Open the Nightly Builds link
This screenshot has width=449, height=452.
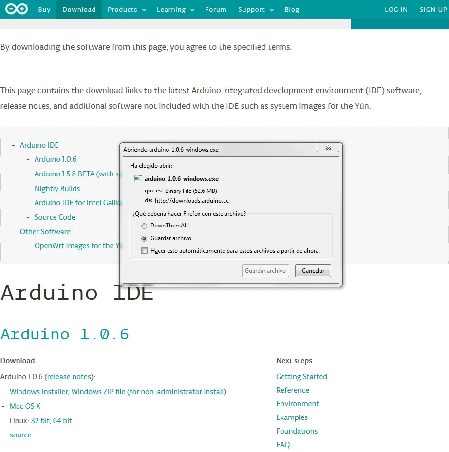click(57, 189)
